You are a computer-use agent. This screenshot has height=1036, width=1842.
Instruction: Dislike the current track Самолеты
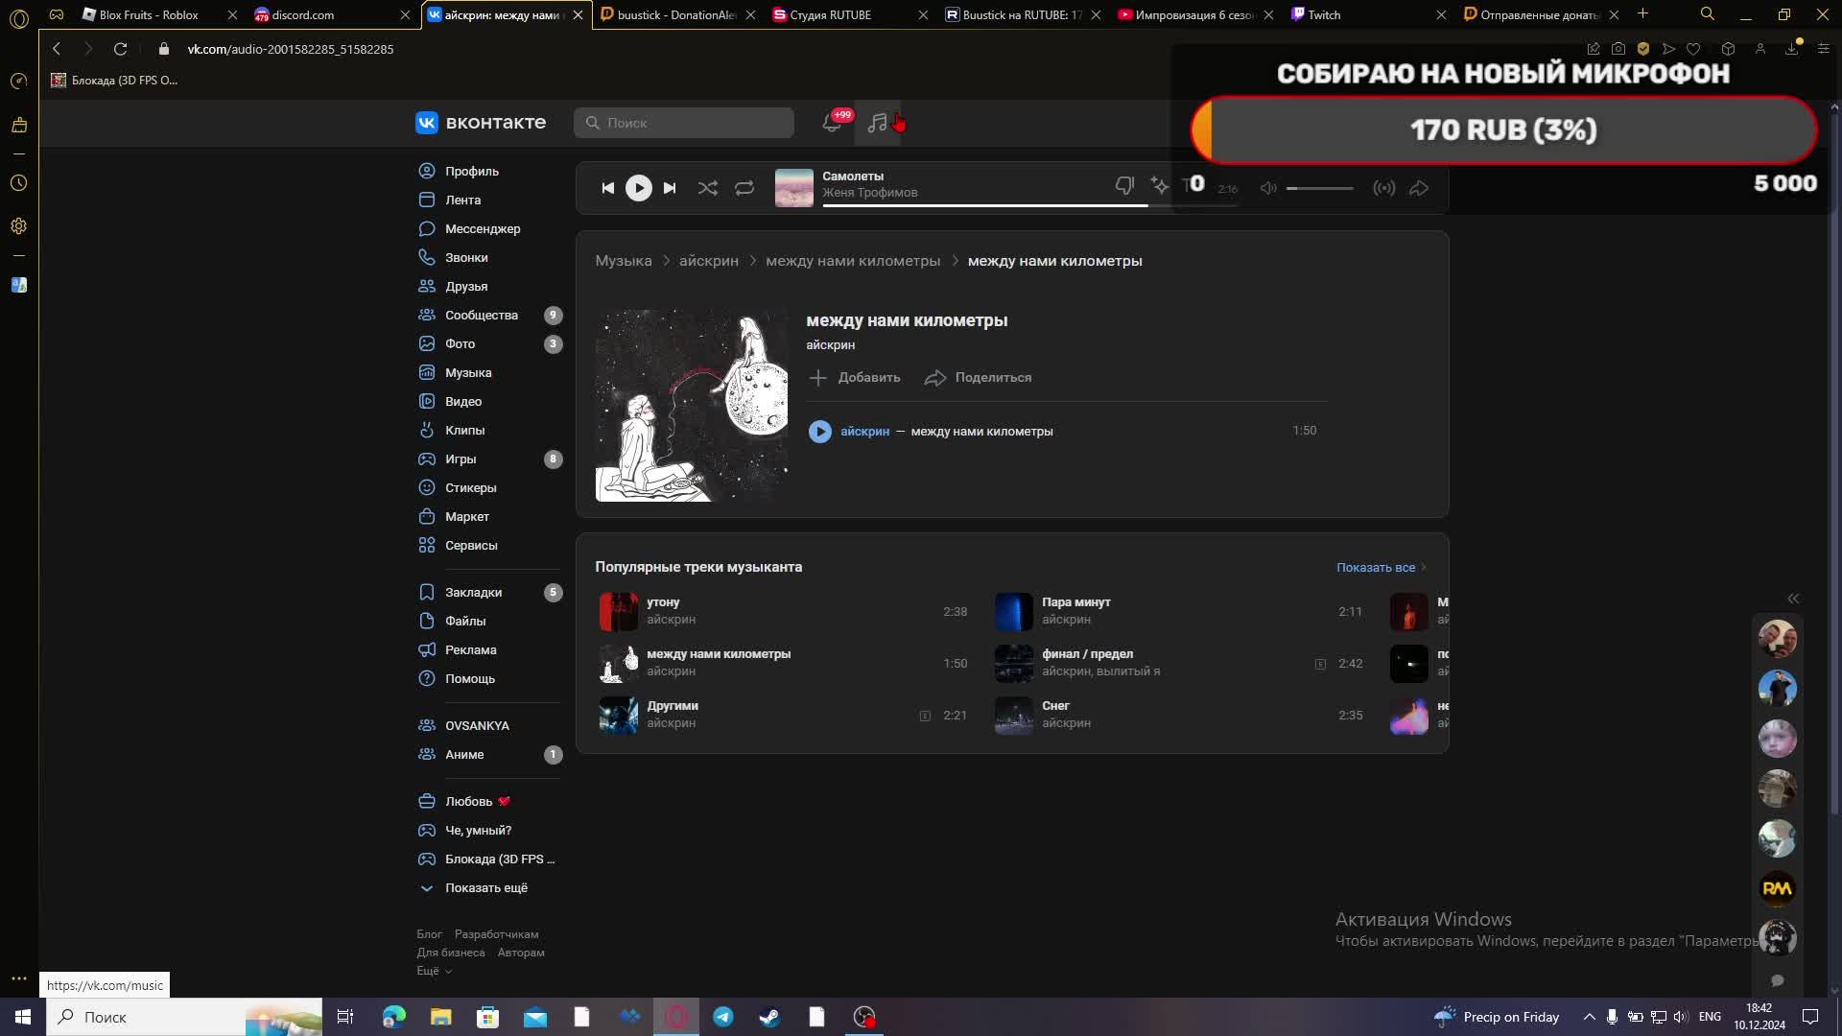[x=1124, y=185]
